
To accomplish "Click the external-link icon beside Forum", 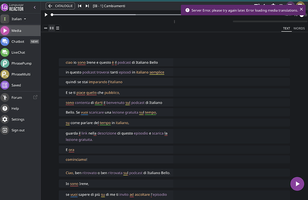I will (35, 97).
